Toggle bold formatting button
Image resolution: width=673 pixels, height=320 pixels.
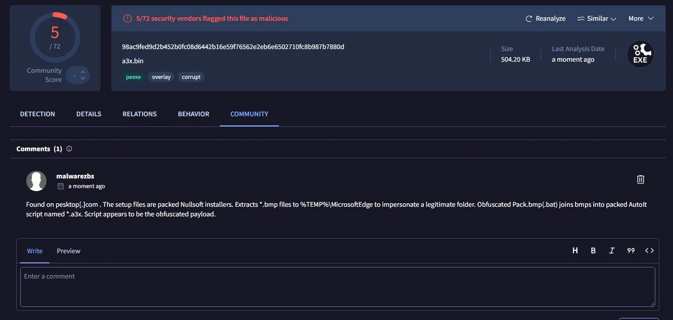593,251
